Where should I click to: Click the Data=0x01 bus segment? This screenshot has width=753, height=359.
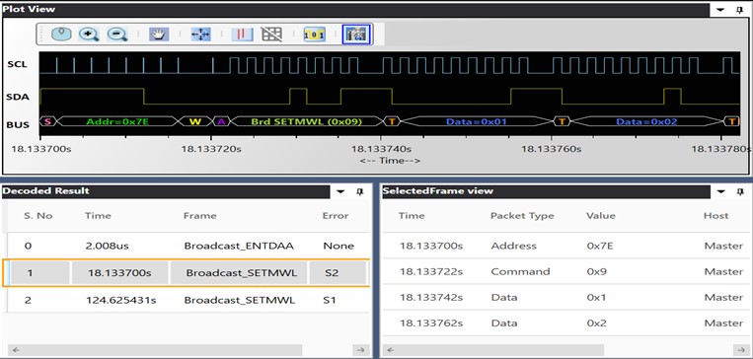coord(477,121)
